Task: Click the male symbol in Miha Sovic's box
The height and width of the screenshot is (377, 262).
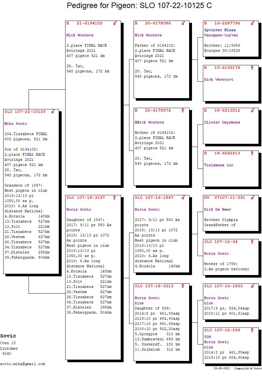Action: pos(53,112)
